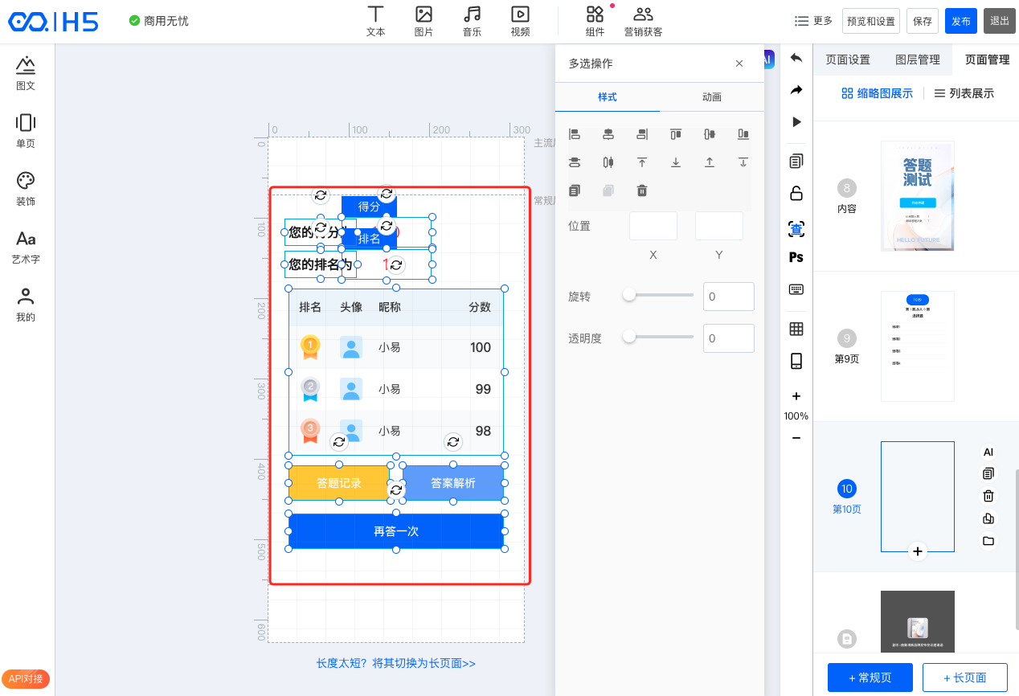Open the 图层管理 layer management tab
1019x696 pixels.
(917, 59)
